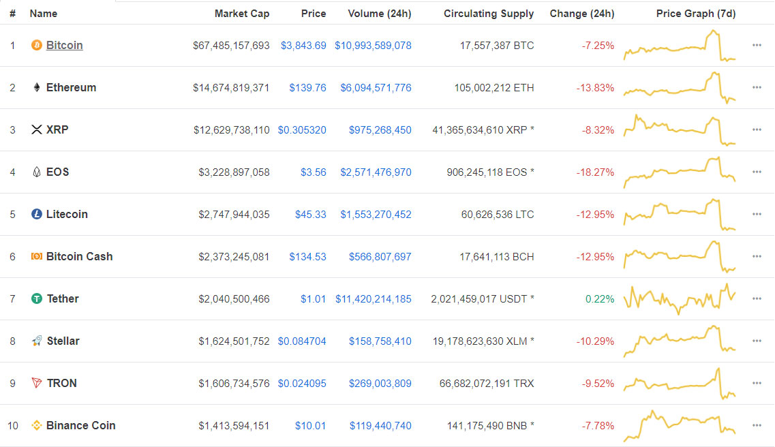Sort by the Price column header
The height and width of the screenshot is (447, 775).
314,14
